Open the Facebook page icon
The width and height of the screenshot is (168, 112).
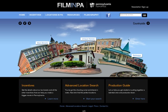click(x=108, y=15)
